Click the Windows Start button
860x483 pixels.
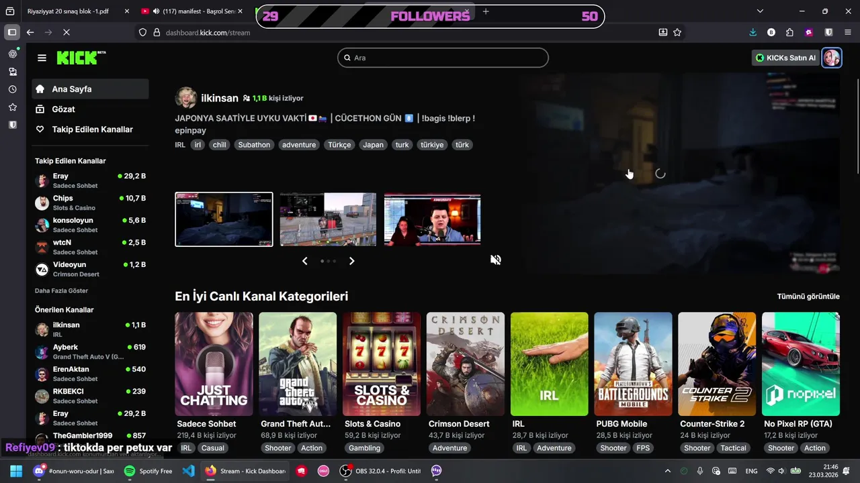click(x=16, y=471)
